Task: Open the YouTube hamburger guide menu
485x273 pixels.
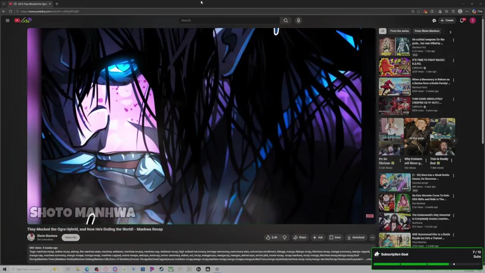Action: pyautogui.click(x=8, y=20)
